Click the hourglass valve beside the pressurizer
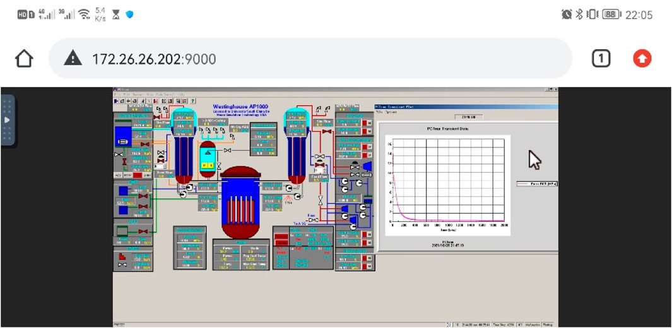 [219, 165]
